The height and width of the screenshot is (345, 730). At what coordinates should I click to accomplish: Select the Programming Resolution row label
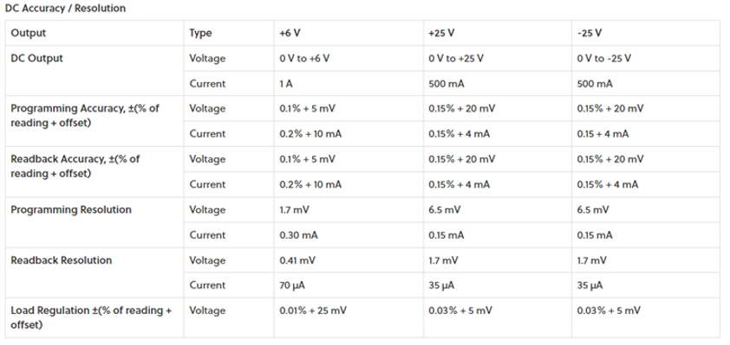point(71,210)
